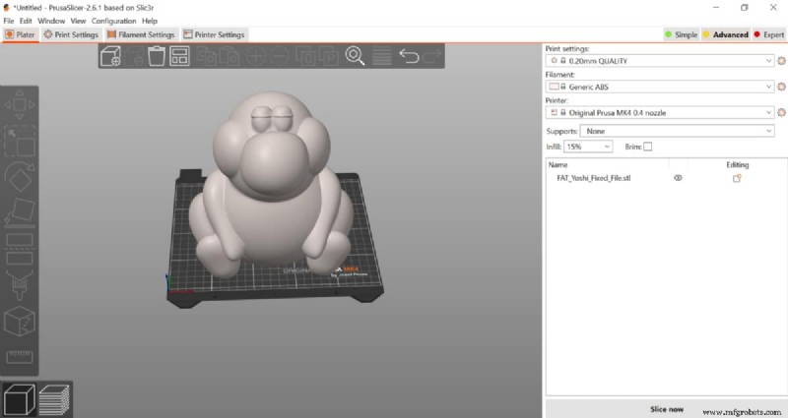This screenshot has height=418, width=788.
Task: Open the File menu
Action: point(9,21)
